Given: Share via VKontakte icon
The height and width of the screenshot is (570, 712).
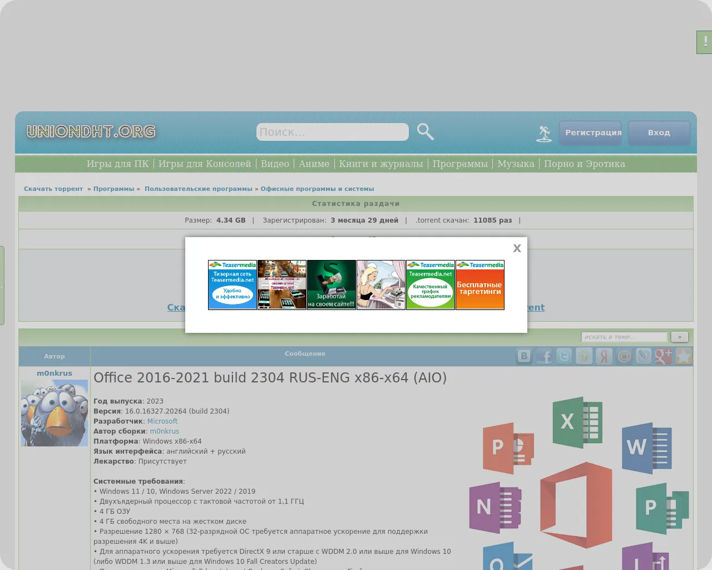Looking at the screenshot, I should tap(524, 356).
